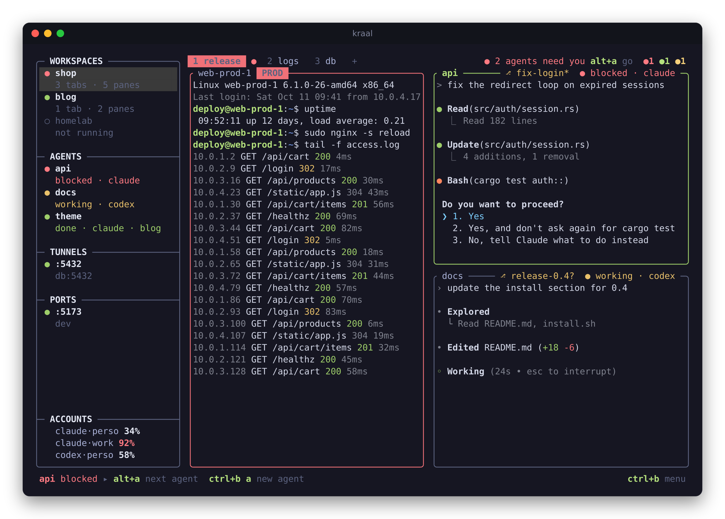The width and height of the screenshot is (725, 519).
Task: Click the PROD badge on web-prod-1 pane
Action: point(272,73)
